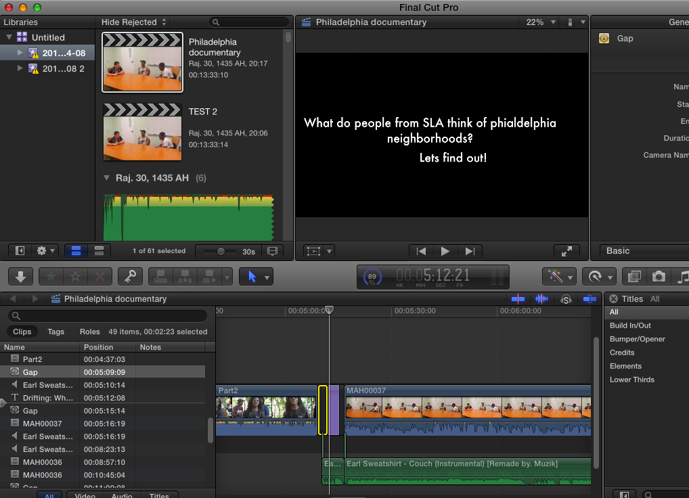Select Lower Thirds in Titles list

point(631,380)
